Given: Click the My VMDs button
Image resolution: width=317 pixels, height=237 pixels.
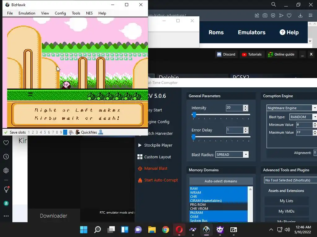Looking at the screenshot, I should click(286, 211).
